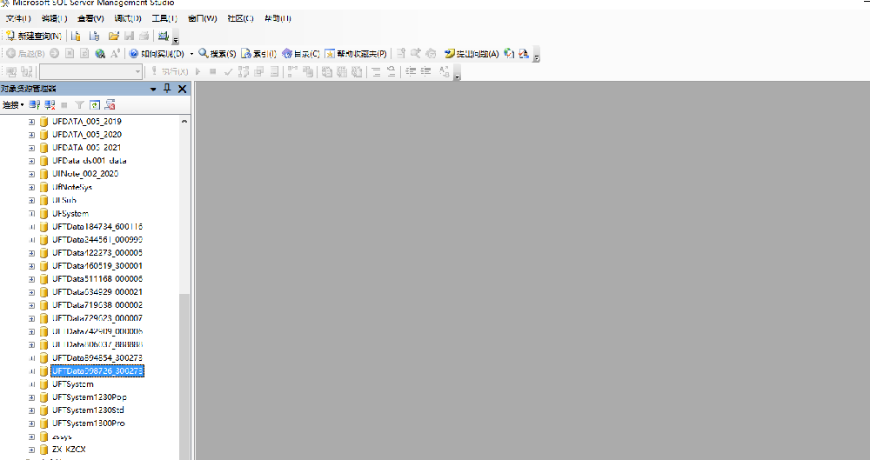Click the 执行(X) execute query button
The width and height of the screenshot is (870, 460).
click(170, 71)
